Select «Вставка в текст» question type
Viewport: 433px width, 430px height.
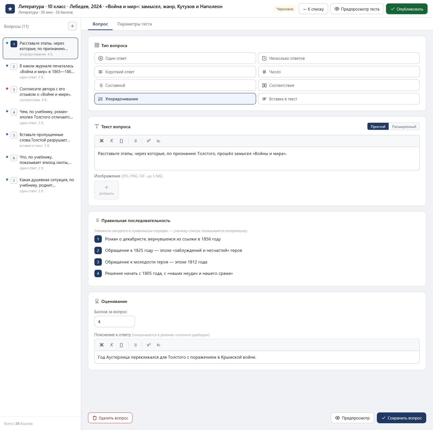[339, 99]
